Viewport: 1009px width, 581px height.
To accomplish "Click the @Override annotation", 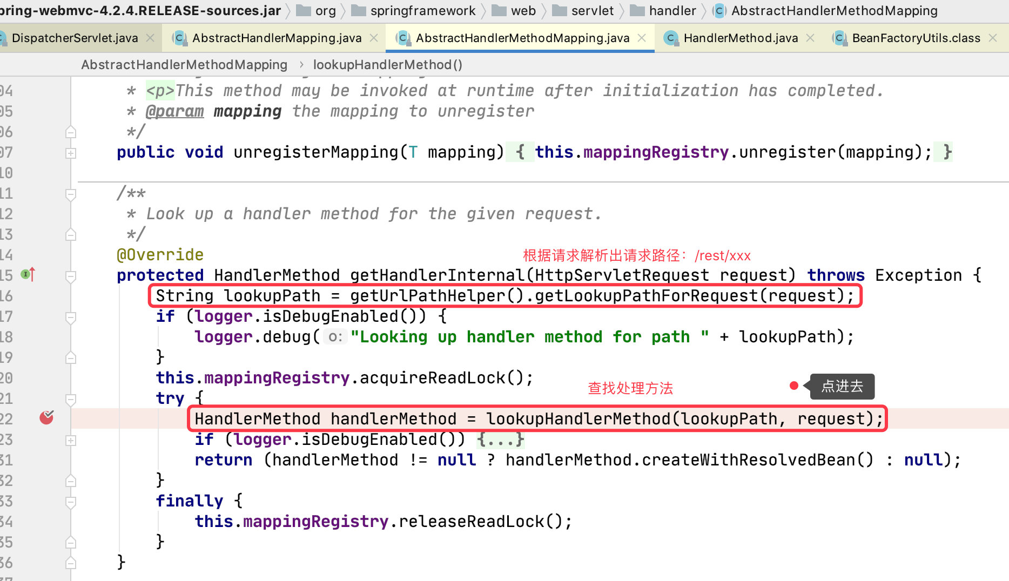I will (x=160, y=255).
